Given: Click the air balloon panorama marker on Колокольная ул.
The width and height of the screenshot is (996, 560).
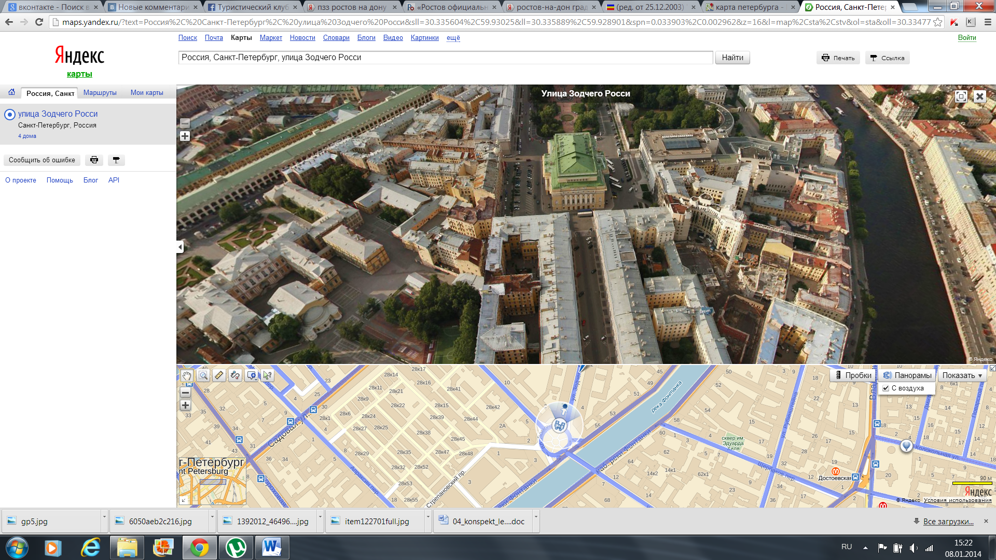Looking at the screenshot, I should click(906, 446).
